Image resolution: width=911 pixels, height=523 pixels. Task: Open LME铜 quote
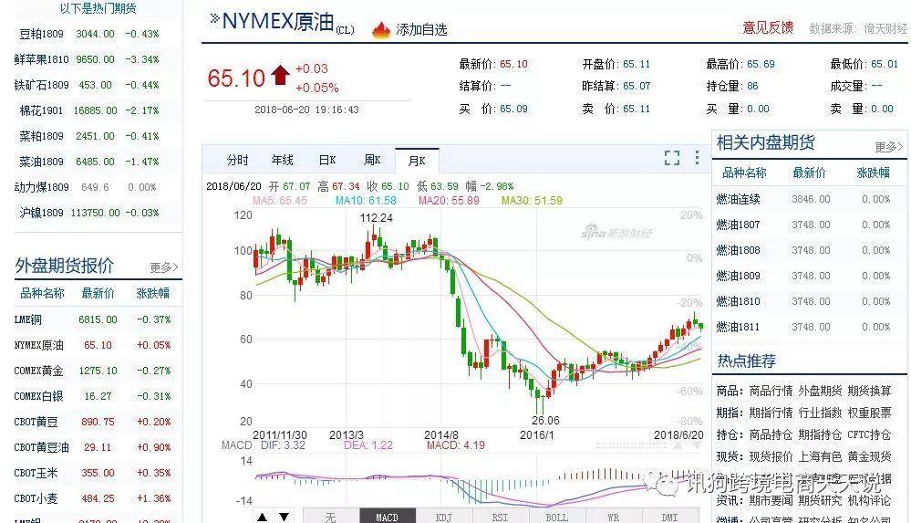[28, 320]
